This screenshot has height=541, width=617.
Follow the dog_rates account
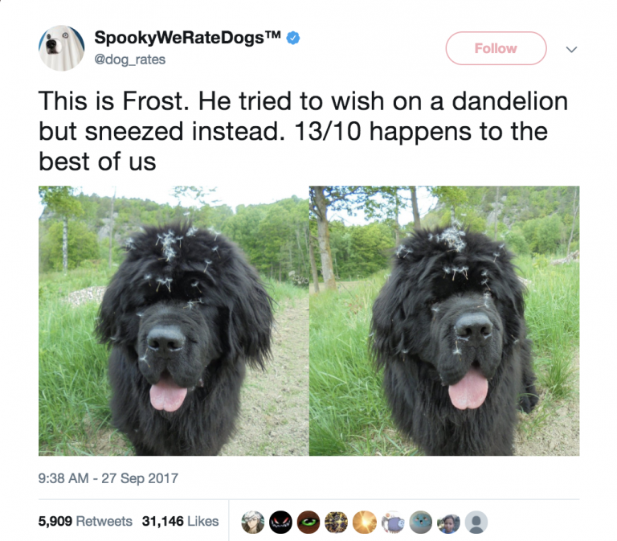(496, 48)
